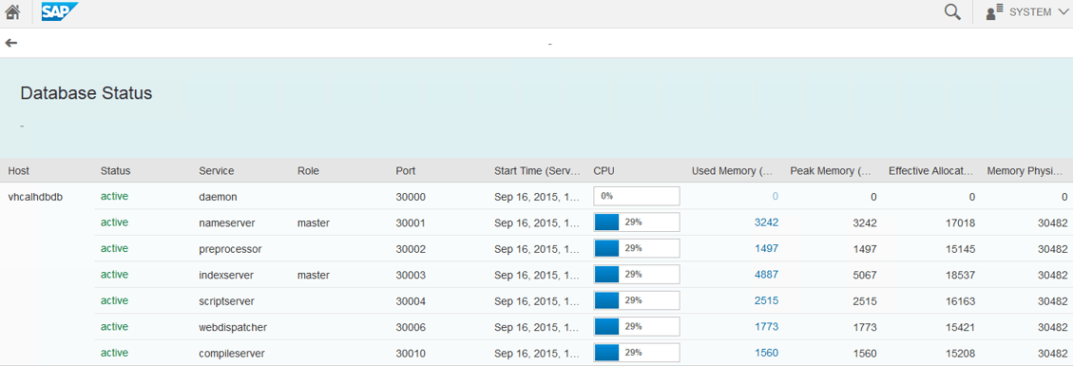Image resolution: width=1073 pixels, height=366 pixels.
Task: Click the Used Memory column header
Action: click(x=732, y=170)
